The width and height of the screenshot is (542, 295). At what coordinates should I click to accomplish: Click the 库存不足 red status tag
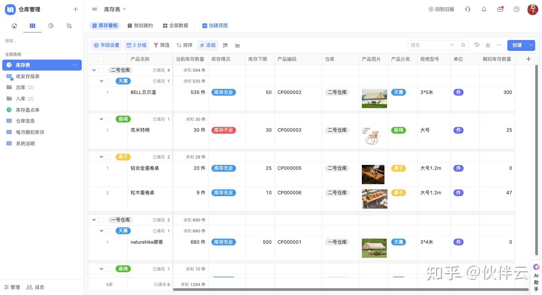[x=224, y=130]
